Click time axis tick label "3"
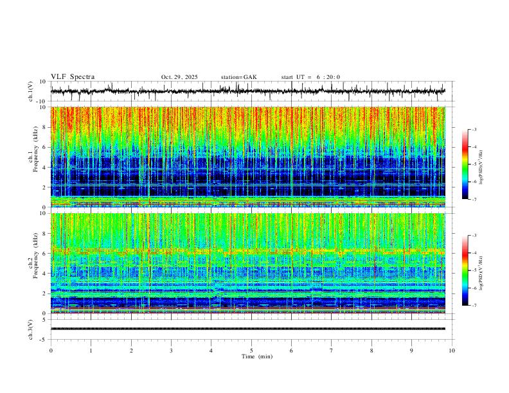 click(171, 351)
